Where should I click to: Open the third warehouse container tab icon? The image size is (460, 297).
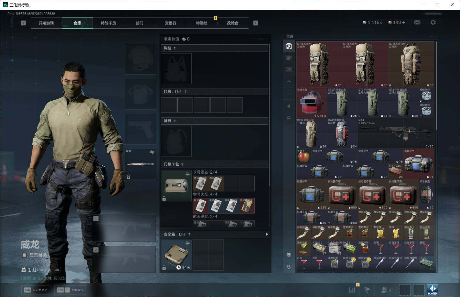(289, 69)
